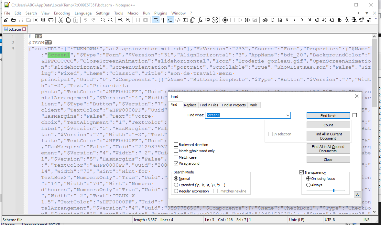Adjust the Transparency slider
Image resolution: width=381 pixels, height=225 pixels.
click(x=333, y=191)
